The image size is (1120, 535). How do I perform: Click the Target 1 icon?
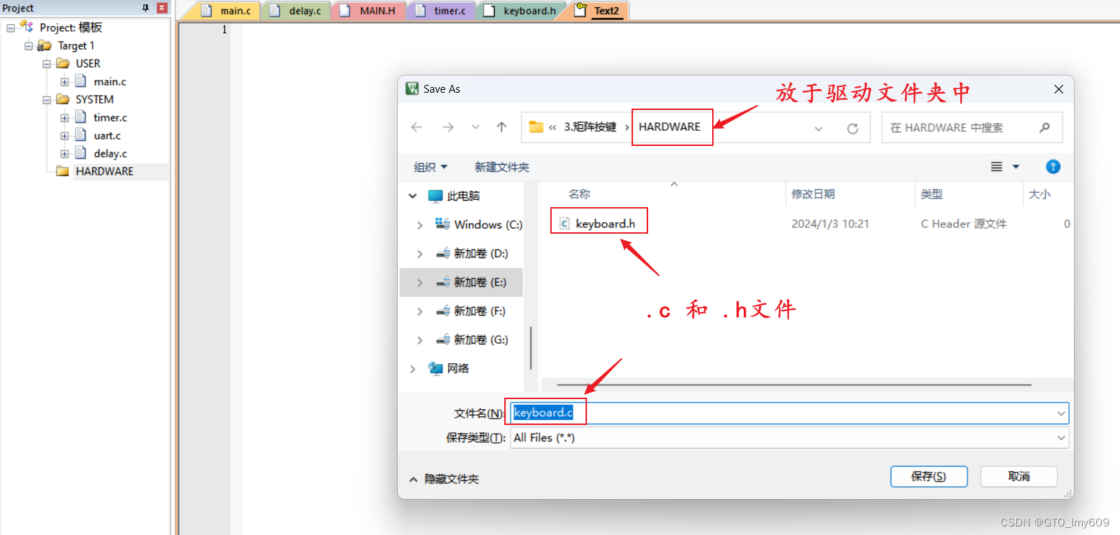[45, 45]
